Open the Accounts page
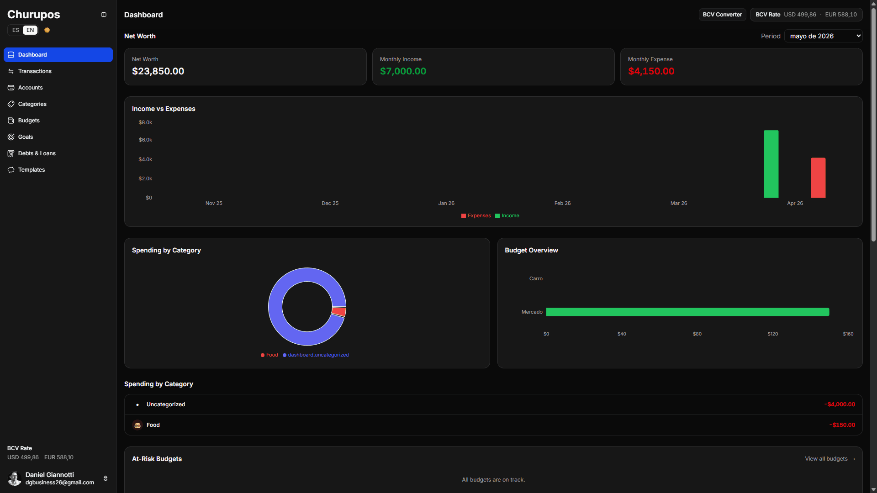 [58, 88]
